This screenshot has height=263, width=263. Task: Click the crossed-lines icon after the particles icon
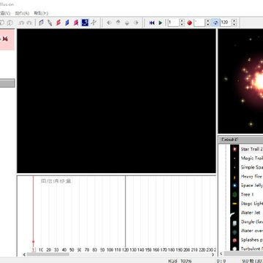click(94, 23)
